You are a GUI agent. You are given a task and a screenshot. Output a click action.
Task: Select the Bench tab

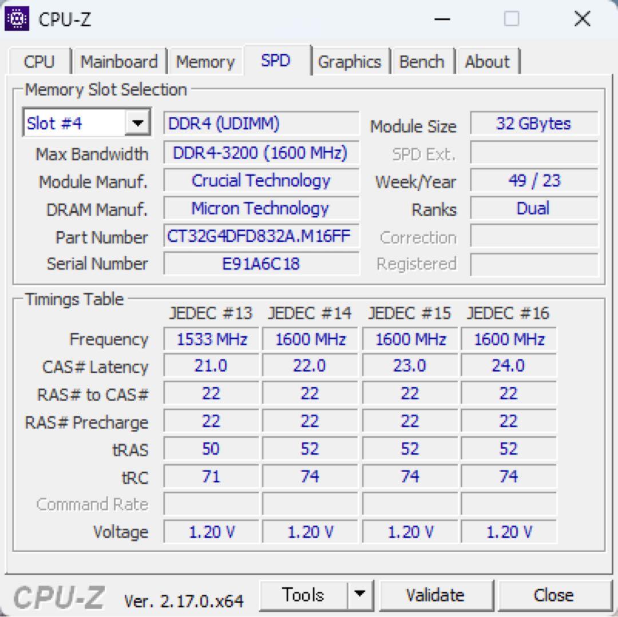[423, 61]
